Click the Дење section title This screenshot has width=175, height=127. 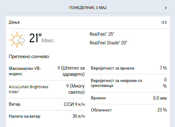click(x=14, y=22)
